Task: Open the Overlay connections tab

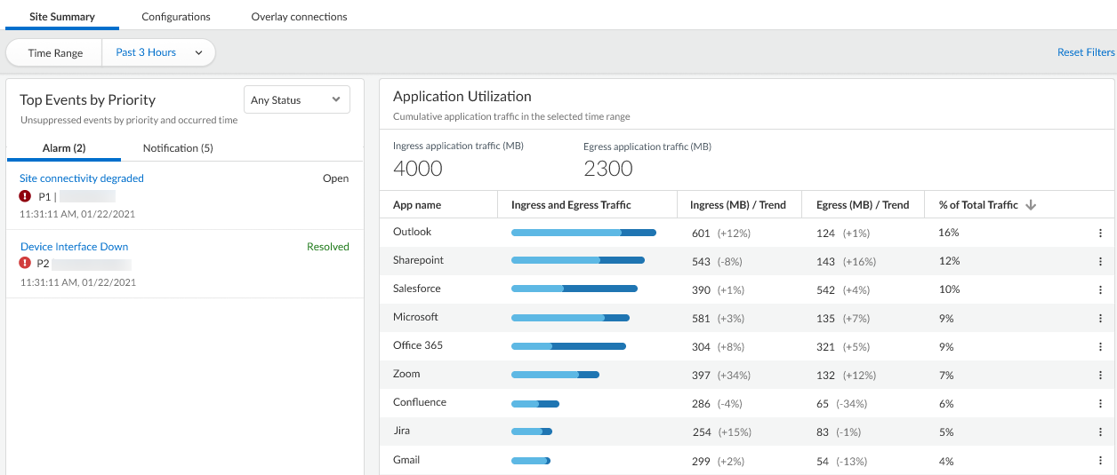Action: (299, 17)
